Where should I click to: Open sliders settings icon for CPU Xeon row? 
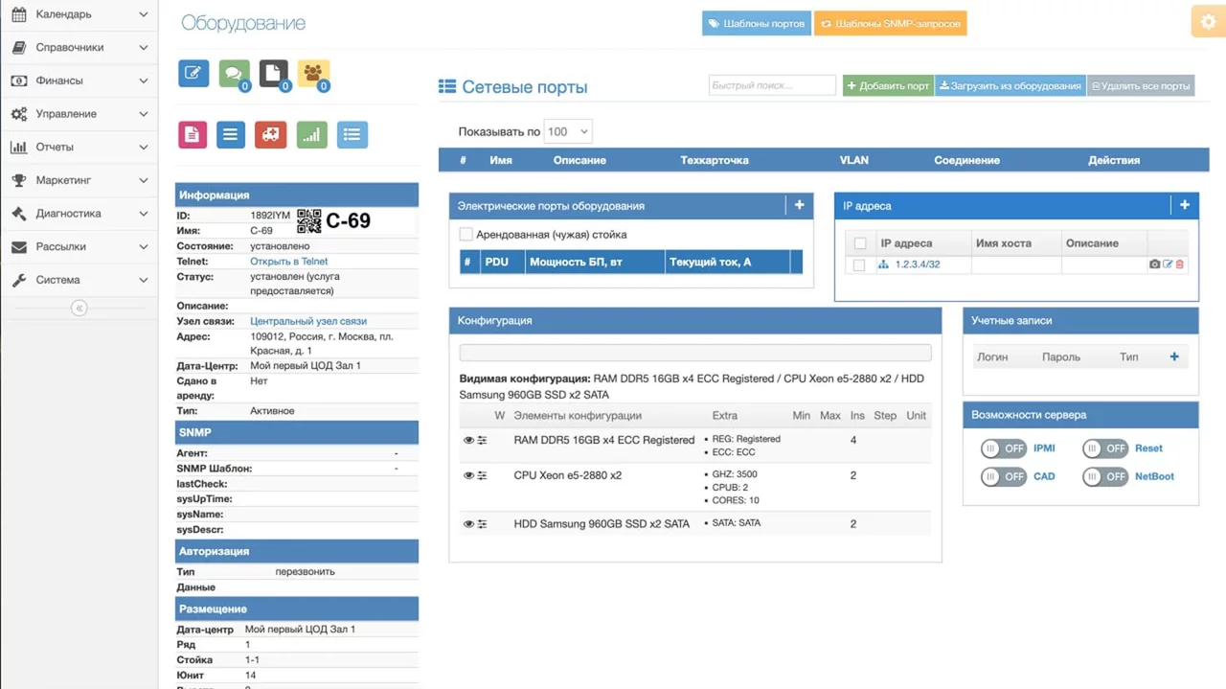coord(482,475)
